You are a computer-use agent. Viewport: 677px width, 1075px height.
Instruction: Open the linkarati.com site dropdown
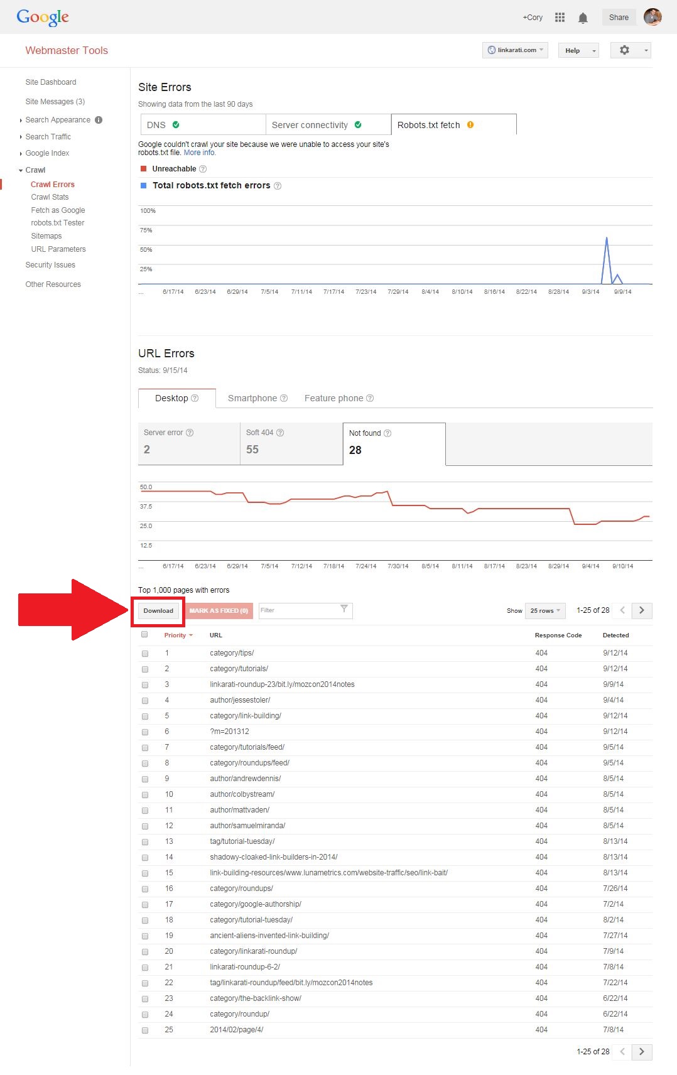(x=516, y=50)
